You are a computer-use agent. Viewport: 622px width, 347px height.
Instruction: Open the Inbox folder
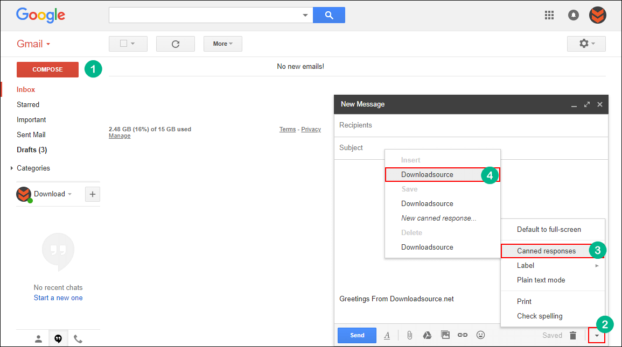(x=26, y=89)
